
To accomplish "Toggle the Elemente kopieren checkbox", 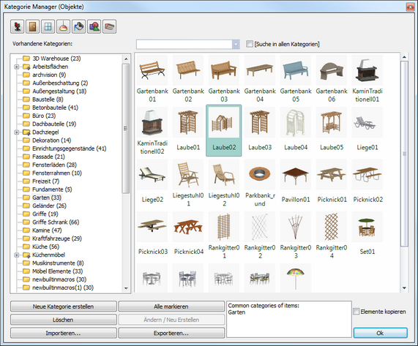I will 357,312.
